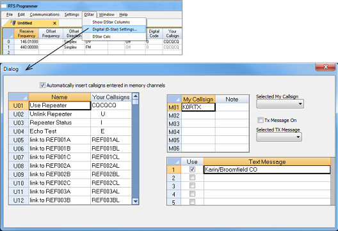Select row header U01
Viewport: 338px width, 231px height.
[x=19, y=105]
